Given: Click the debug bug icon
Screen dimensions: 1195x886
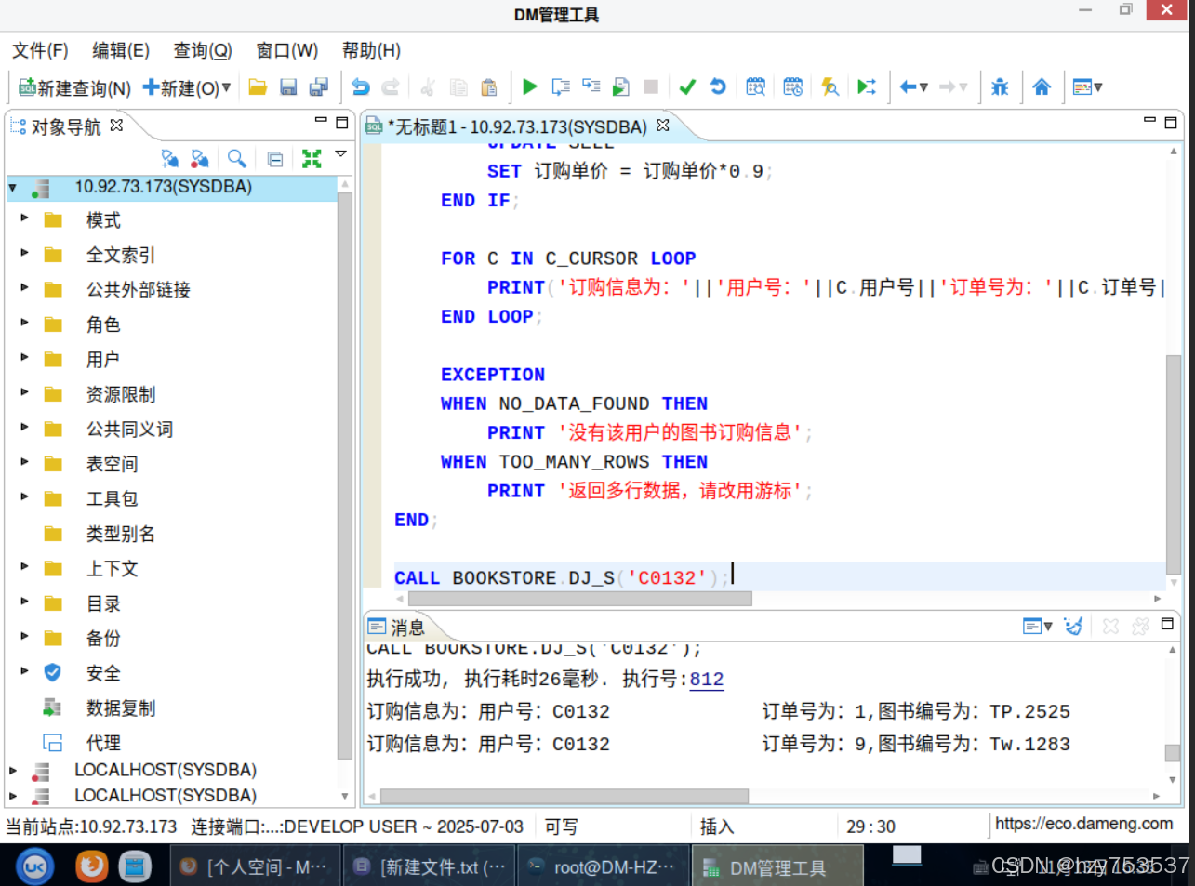Looking at the screenshot, I should (x=1000, y=86).
